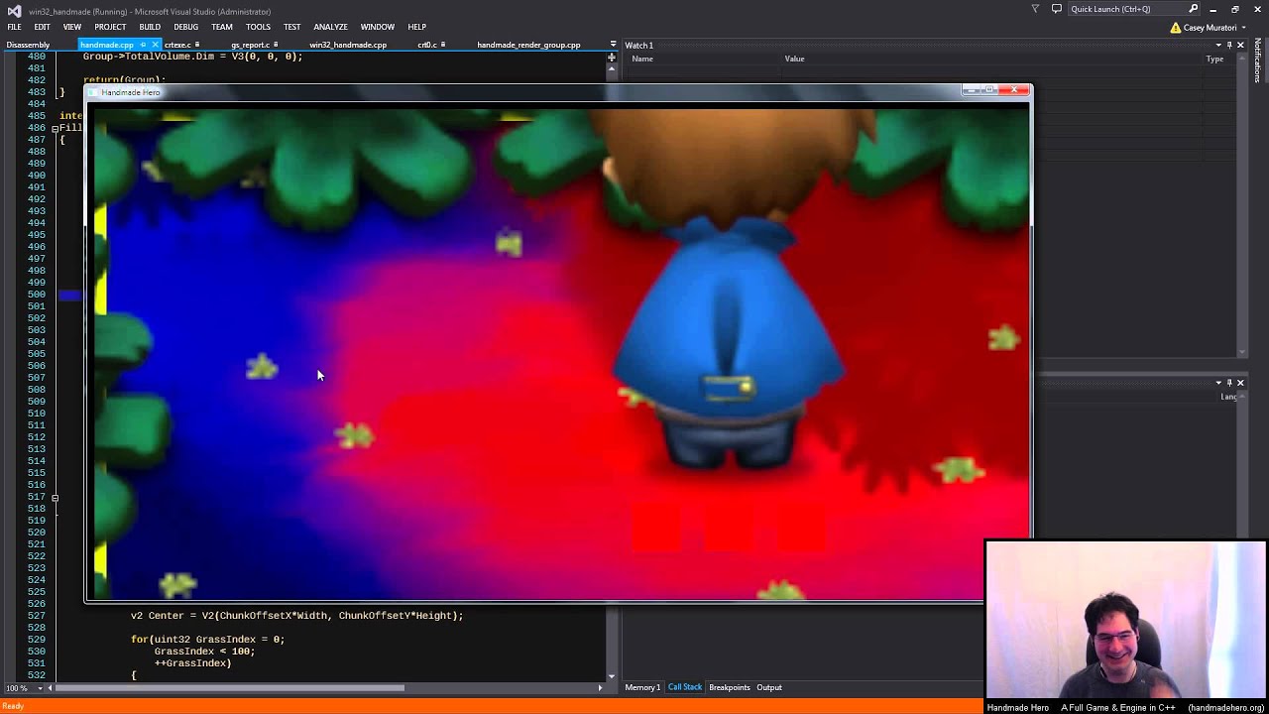The image size is (1269, 714).
Task: Click editor horizontal scrollbar right arrow
Action: point(600,688)
